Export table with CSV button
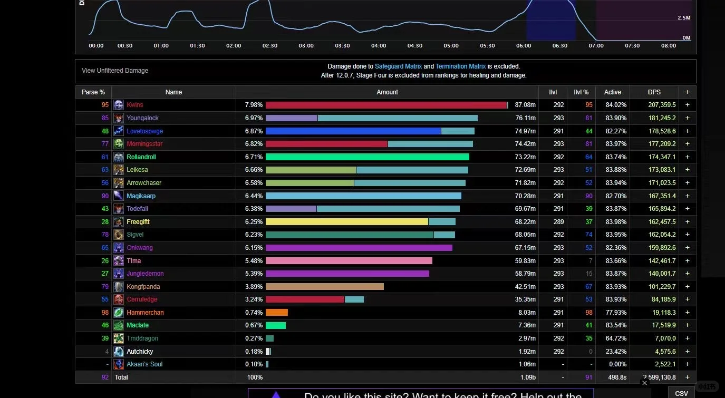This screenshot has height=398, width=725. point(681,393)
